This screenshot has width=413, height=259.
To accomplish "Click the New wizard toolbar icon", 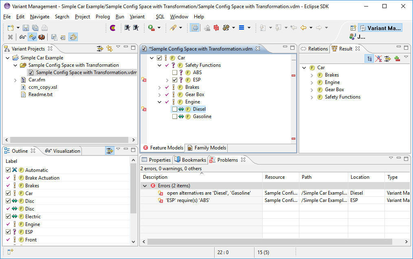I will click(x=11, y=28).
